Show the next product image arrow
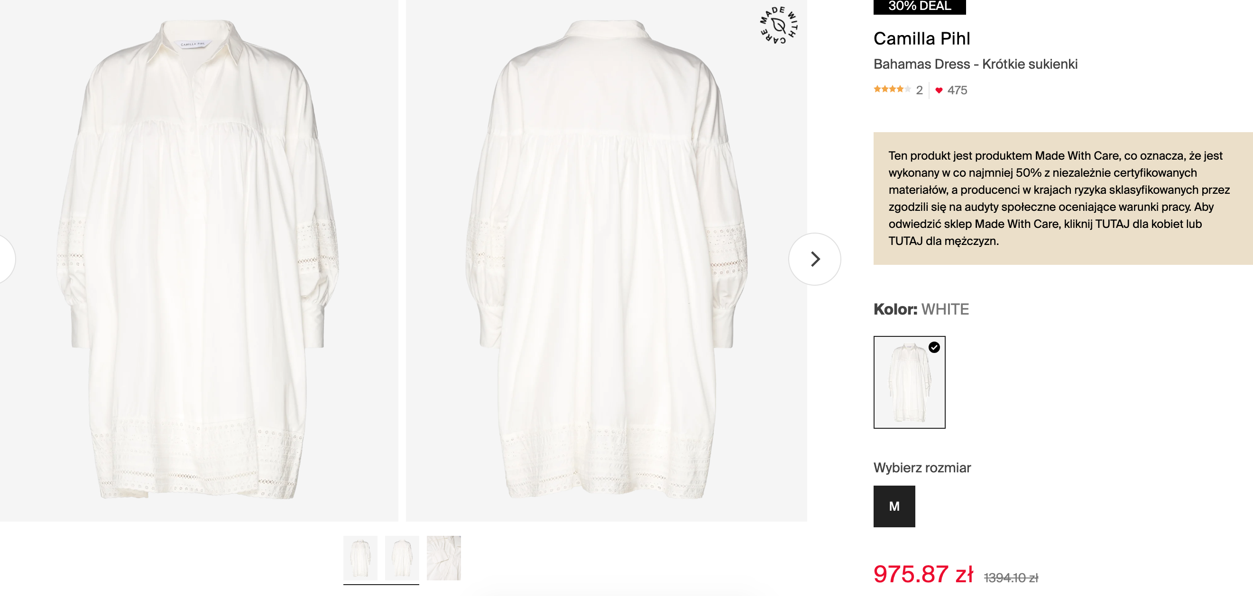Viewport: 1253px width, 596px height. [815, 259]
